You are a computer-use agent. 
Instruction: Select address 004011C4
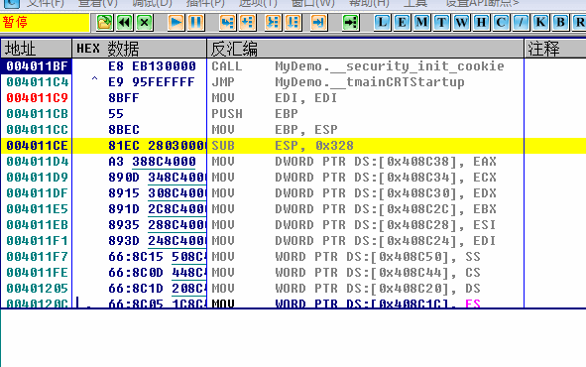pyautogui.click(x=37, y=82)
